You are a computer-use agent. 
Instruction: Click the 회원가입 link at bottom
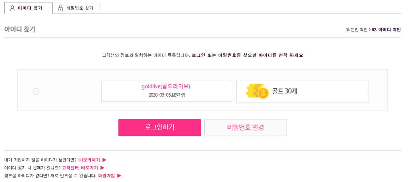coord(106,176)
